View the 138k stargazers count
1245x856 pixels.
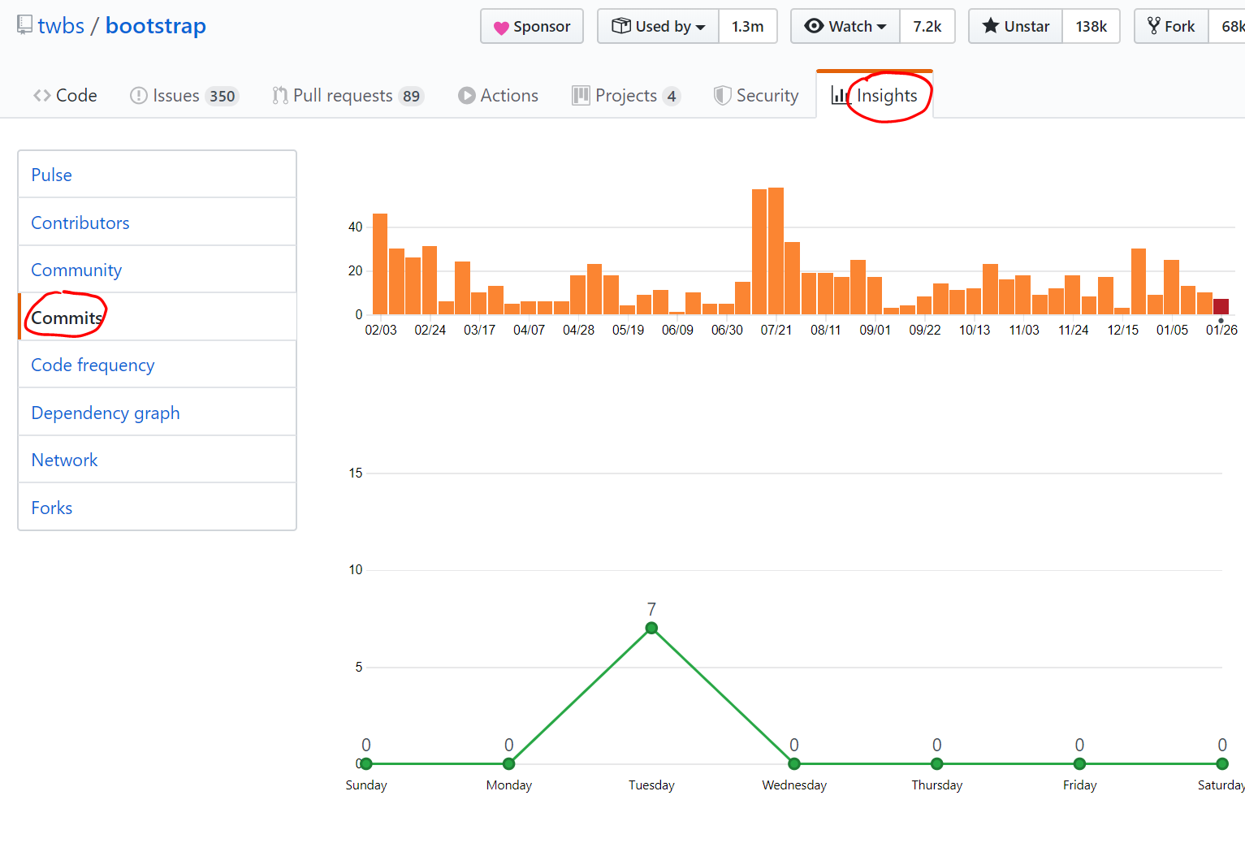click(1092, 26)
